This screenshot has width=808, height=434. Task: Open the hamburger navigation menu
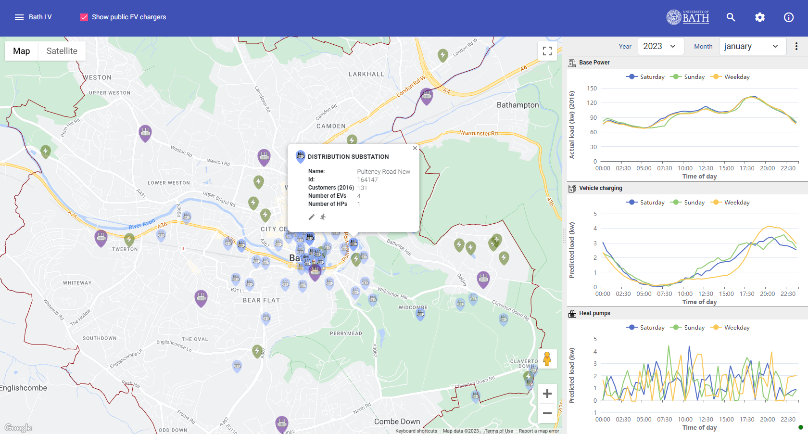tap(19, 17)
